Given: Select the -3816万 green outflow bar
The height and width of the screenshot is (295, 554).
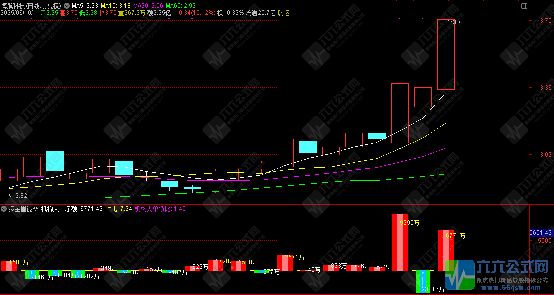Looking at the screenshot, I should tap(423, 281).
